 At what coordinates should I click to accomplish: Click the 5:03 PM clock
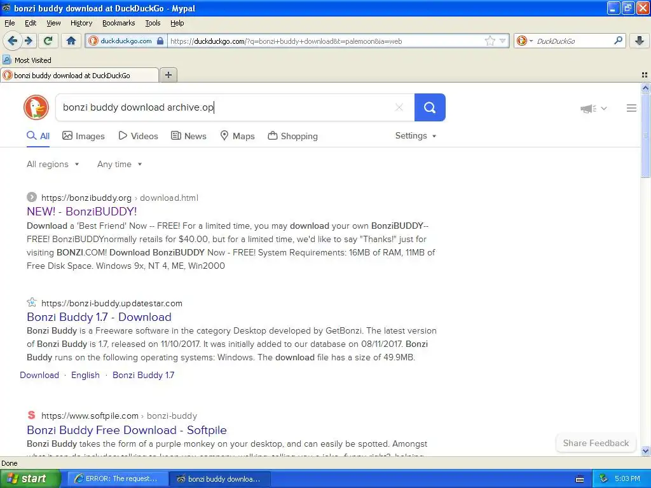(x=627, y=479)
